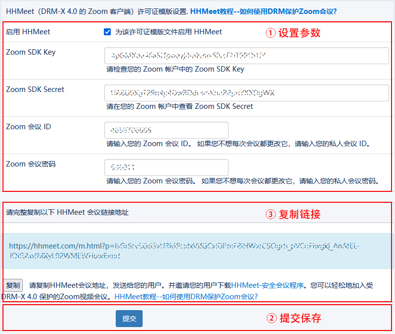Focus the Zoom SDK Key input field
The height and width of the screenshot is (334, 395).
pos(246,56)
